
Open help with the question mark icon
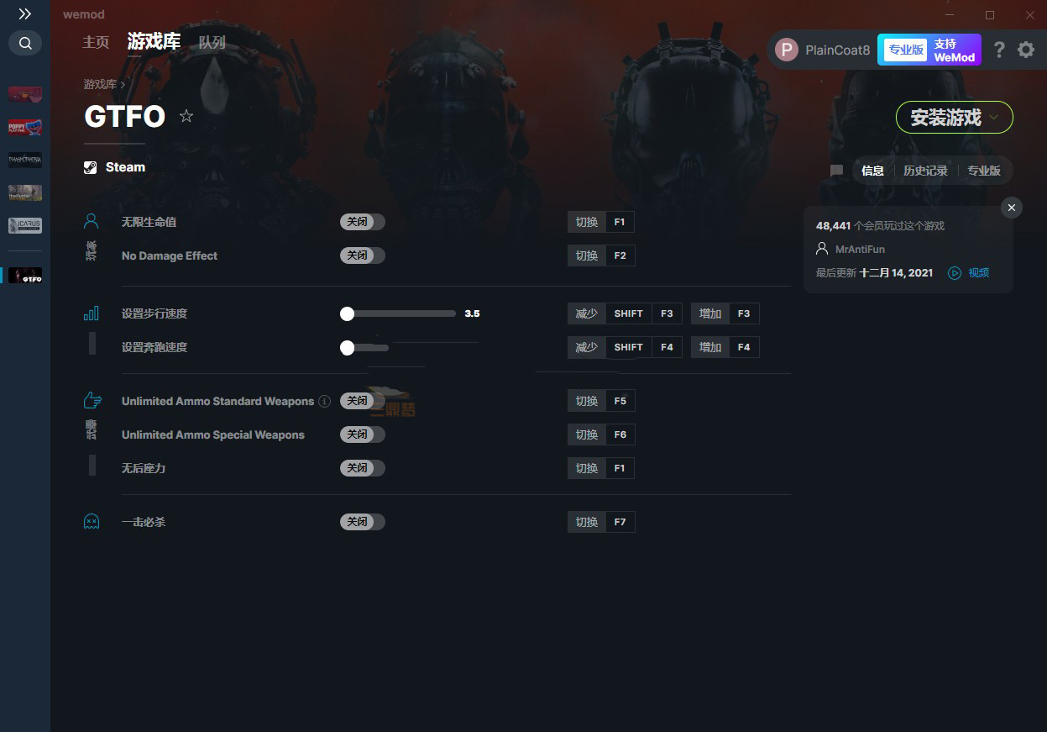point(999,50)
